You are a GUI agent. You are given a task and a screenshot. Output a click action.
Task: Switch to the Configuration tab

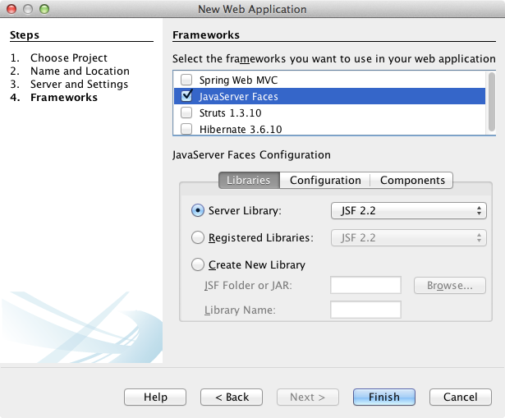coord(325,180)
